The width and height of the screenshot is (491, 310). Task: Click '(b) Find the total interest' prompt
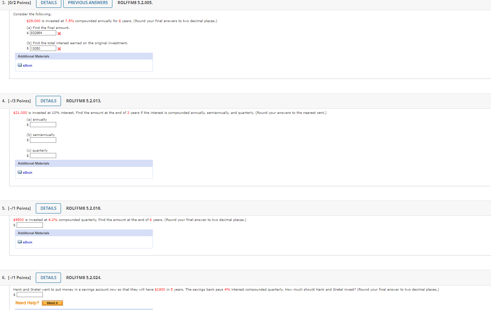coord(77,43)
